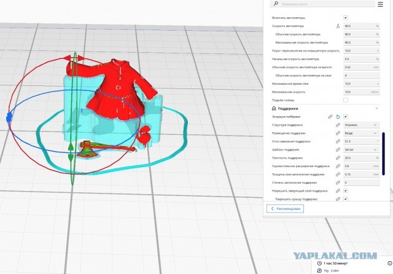Click the blue square rotation handle
Image resolution: width=393 pixels, height=274 pixels.
pos(9,117)
